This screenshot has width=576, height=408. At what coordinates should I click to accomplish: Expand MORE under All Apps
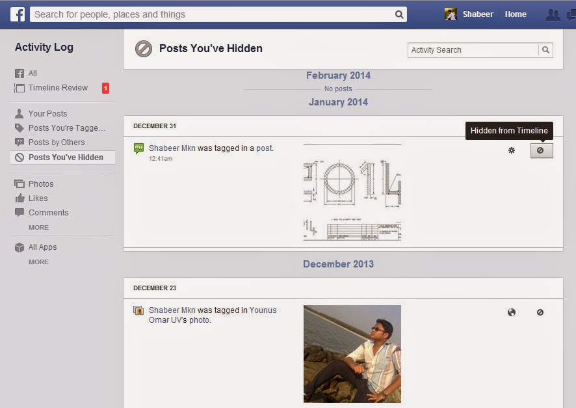(38, 262)
